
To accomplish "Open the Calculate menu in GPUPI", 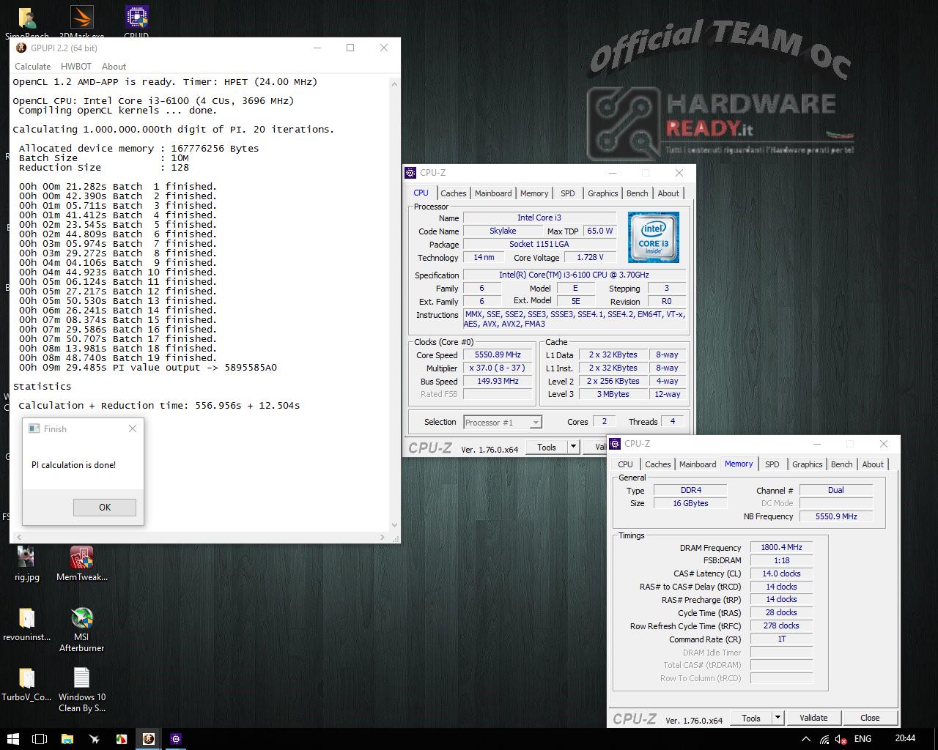I will pyautogui.click(x=33, y=66).
